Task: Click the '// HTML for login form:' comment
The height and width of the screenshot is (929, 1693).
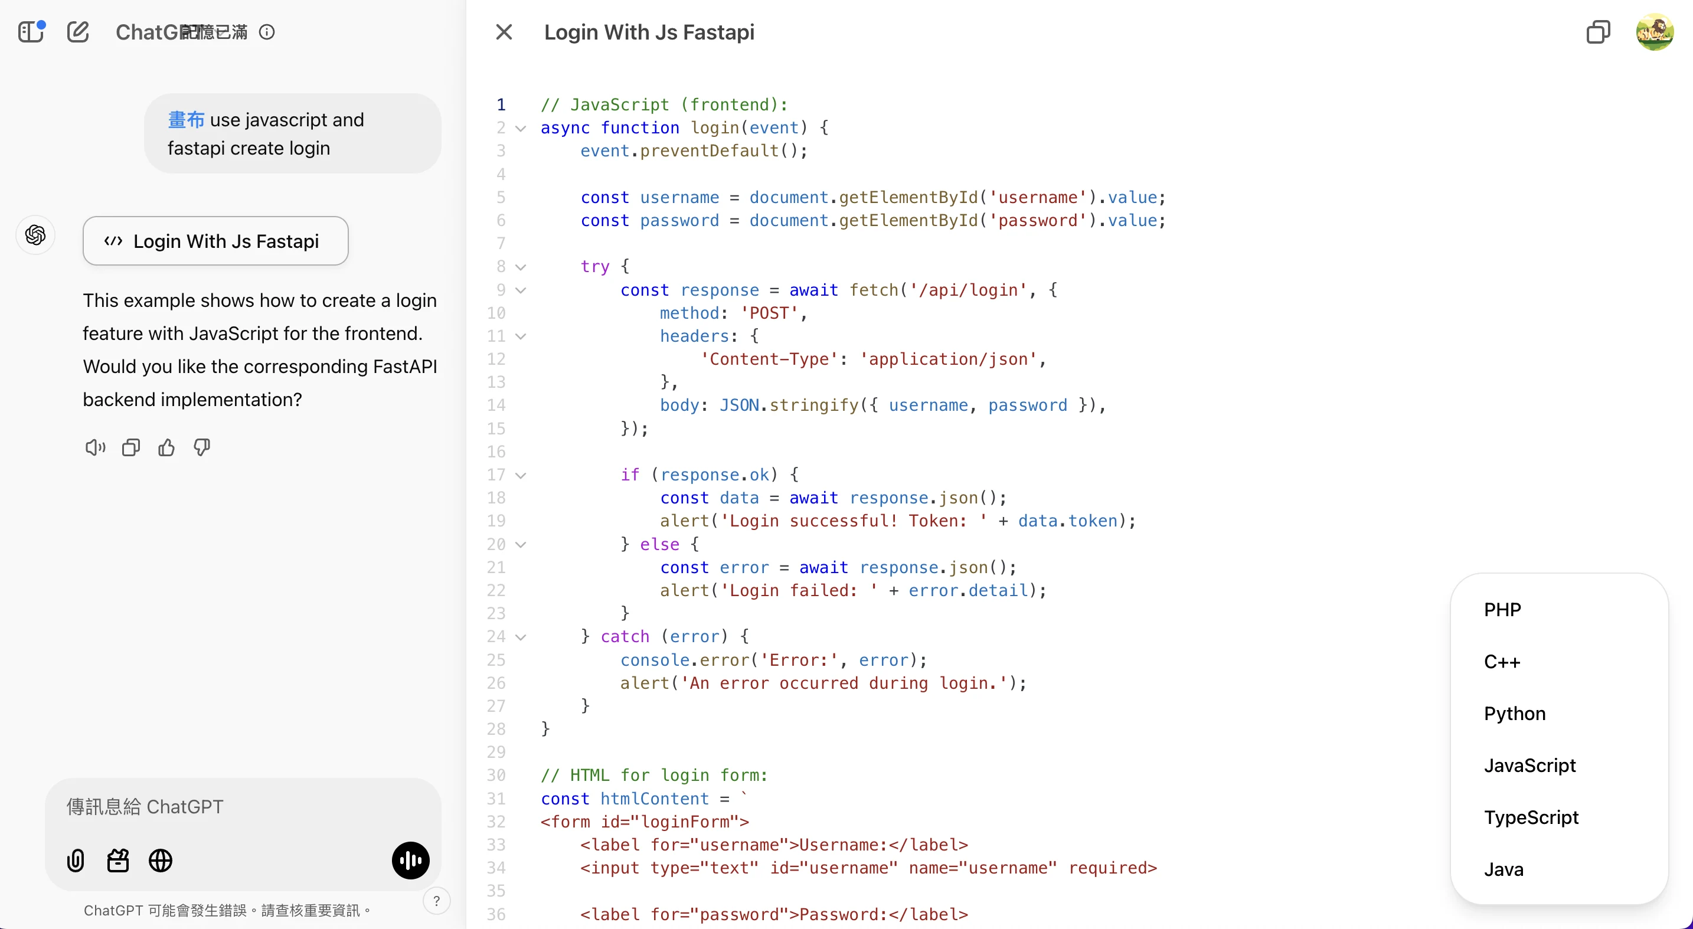Action: click(654, 776)
